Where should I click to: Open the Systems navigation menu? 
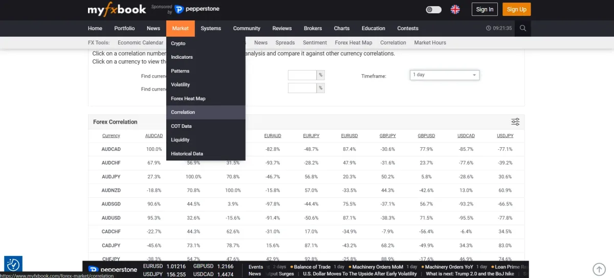click(x=211, y=28)
